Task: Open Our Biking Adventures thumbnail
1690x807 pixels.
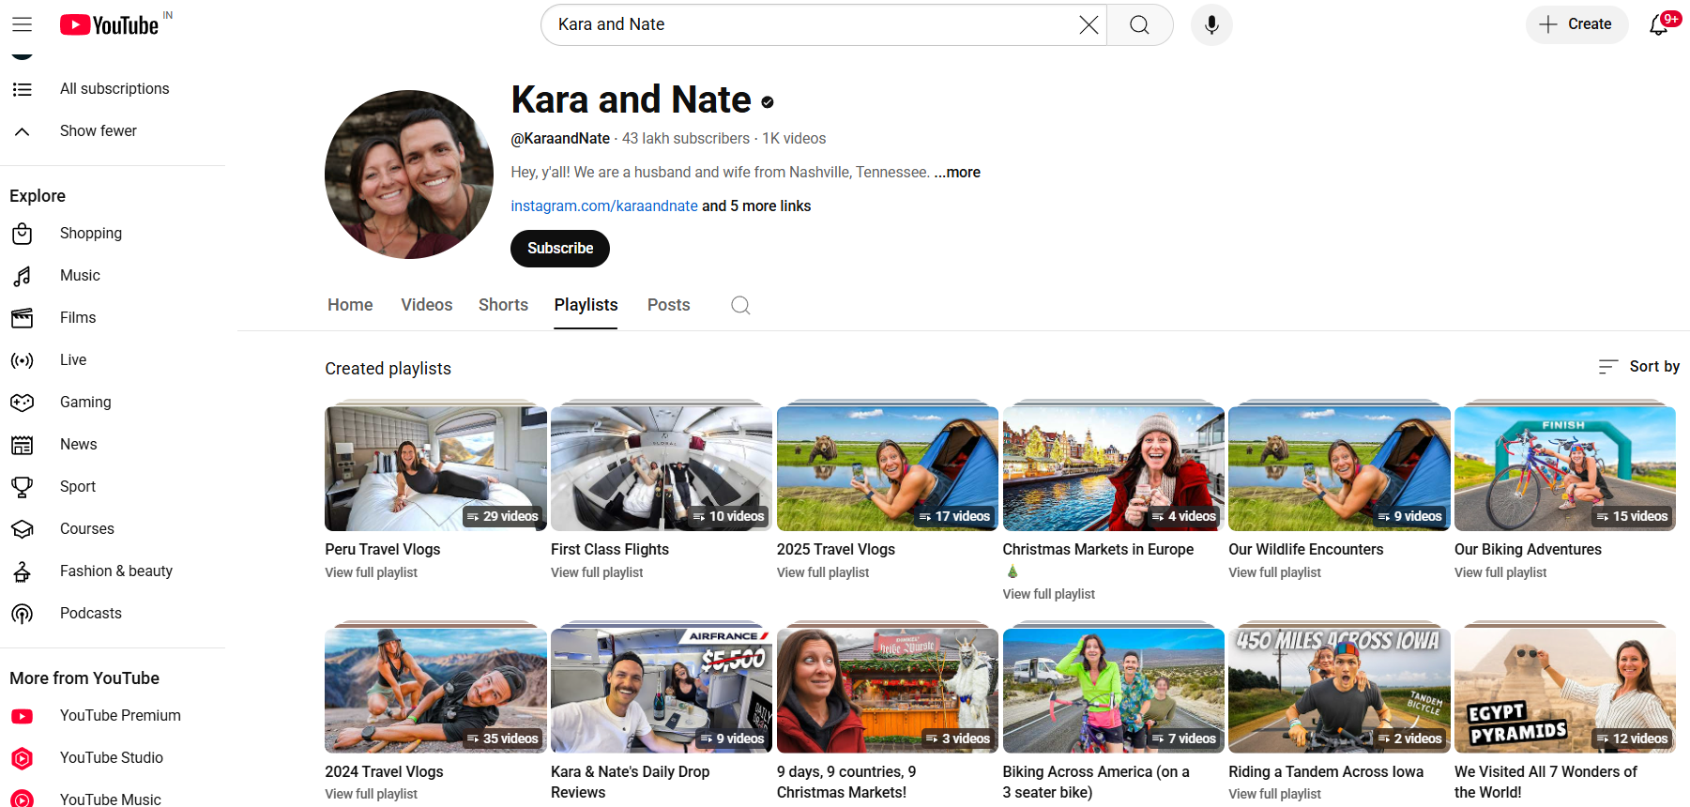Action: (x=1565, y=468)
